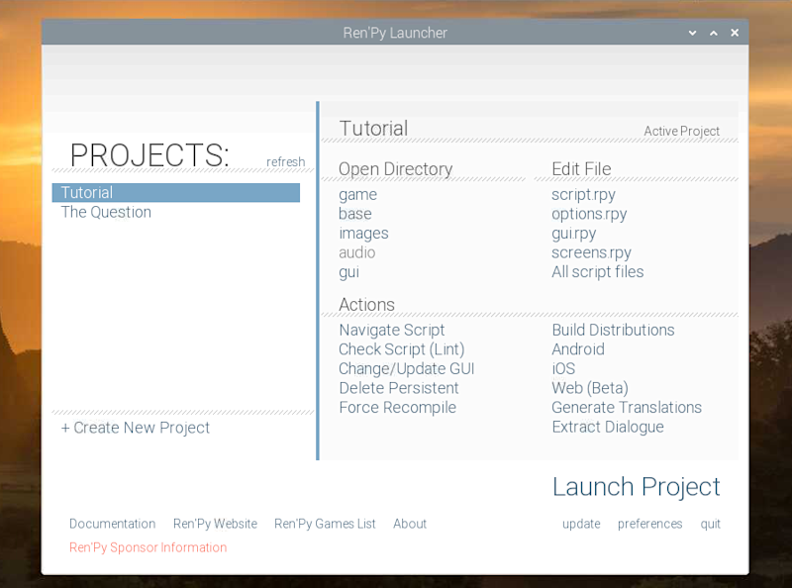Open All script files
This screenshot has width=792, height=588.
[598, 272]
